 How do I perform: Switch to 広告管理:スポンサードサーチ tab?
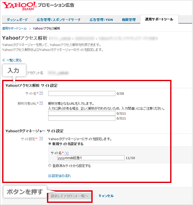59,20
